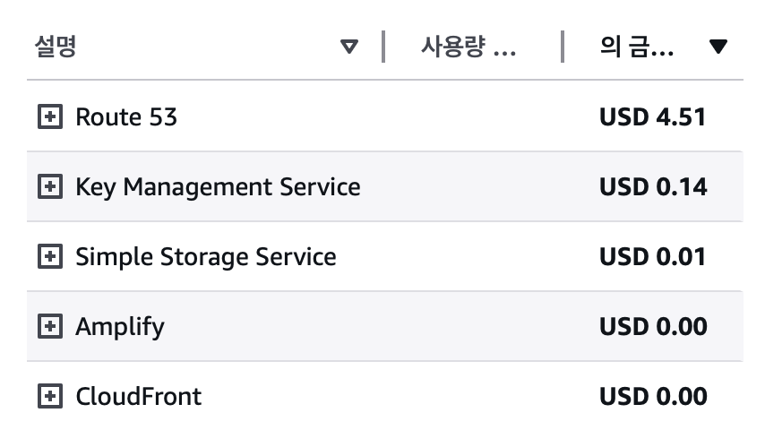The image size is (765, 430).
Task: Select the CloudFront service name
Action: 139,396
